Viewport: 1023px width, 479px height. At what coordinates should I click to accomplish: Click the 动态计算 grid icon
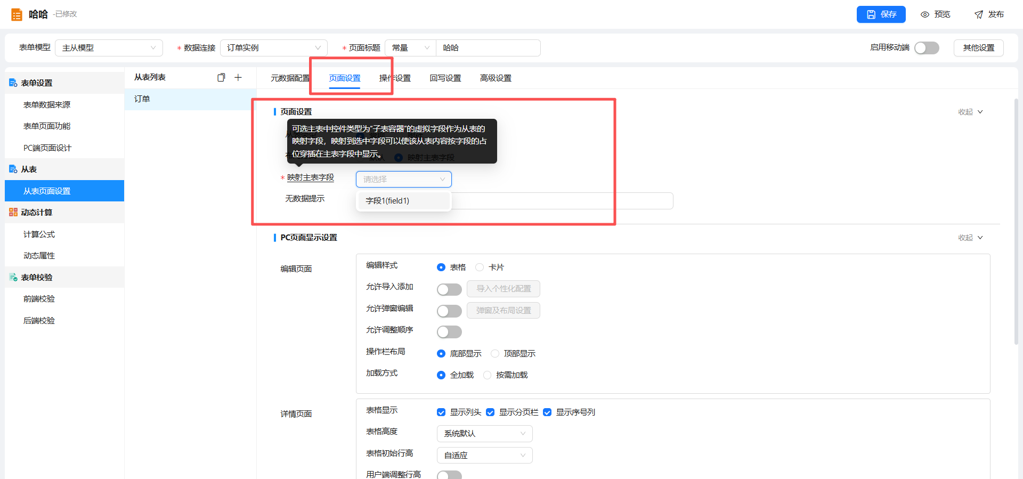click(x=13, y=212)
